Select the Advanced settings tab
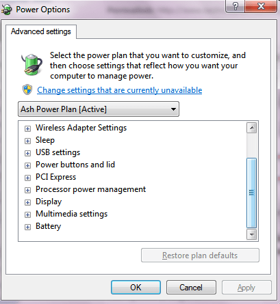 click(x=41, y=31)
